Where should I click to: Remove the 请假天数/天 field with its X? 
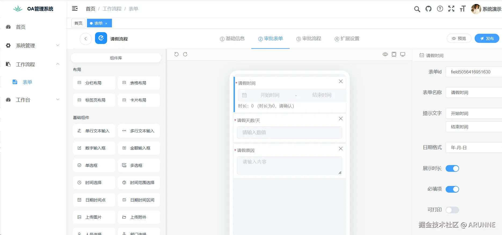341,119
